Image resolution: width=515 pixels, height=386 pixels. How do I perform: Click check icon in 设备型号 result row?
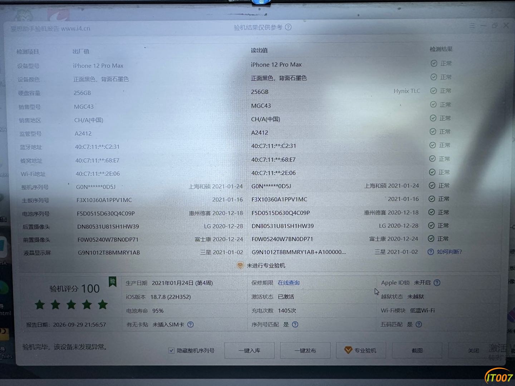[x=434, y=63]
